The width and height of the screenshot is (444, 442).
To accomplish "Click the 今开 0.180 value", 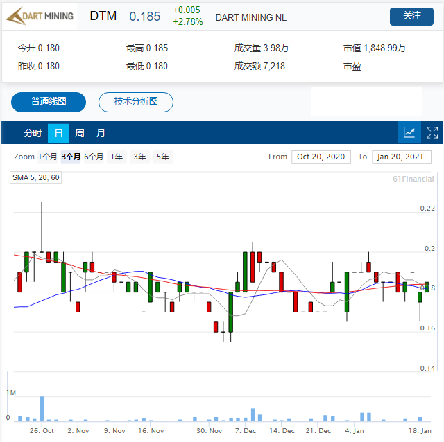I will coord(39,48).
